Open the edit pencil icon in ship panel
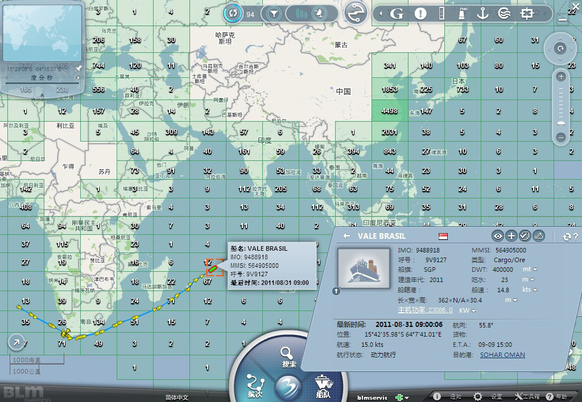 [539, 236]
